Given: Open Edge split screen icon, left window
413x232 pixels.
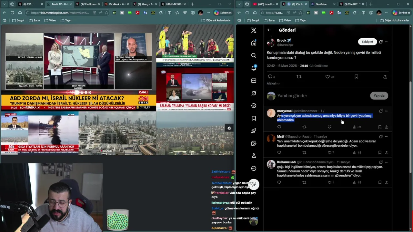Looking at the screenshot, I should click(x=169, y=13).
